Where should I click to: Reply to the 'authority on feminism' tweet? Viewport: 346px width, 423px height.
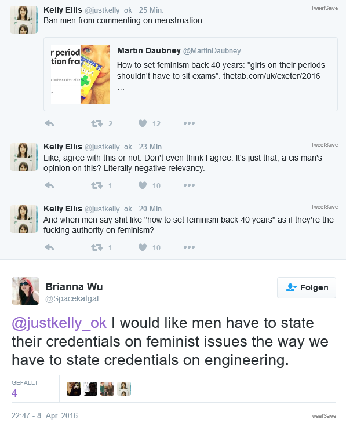(49, 247)
